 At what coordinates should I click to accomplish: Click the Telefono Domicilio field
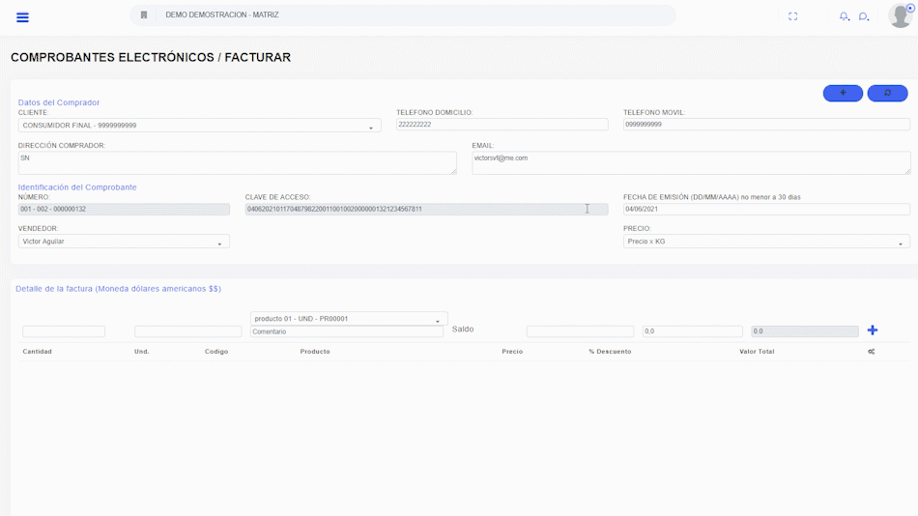pos(502,125)
